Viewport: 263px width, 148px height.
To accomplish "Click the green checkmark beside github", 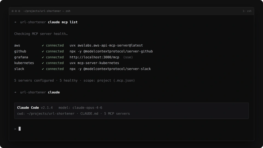I will (43, 51).
